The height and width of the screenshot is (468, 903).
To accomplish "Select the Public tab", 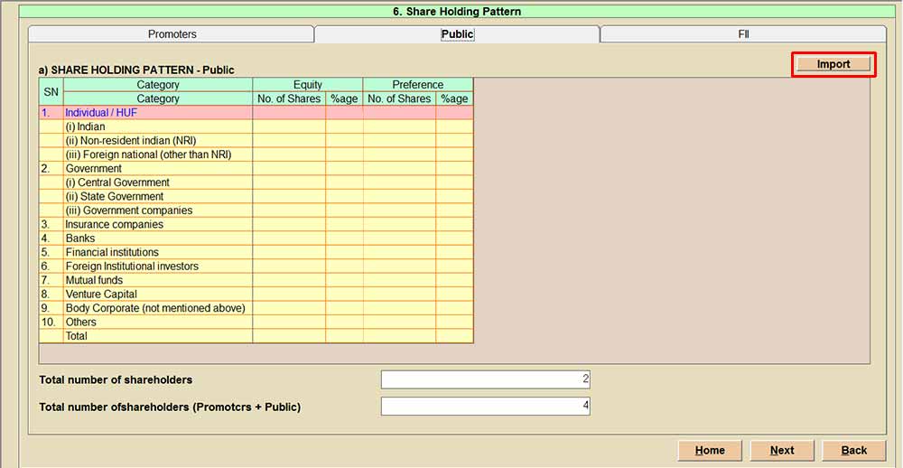I will point(457,34).
